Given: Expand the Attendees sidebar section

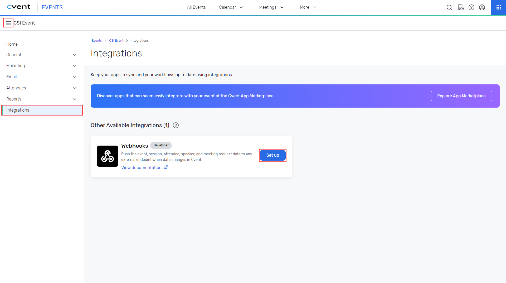Looking at the screenshot, I should 75,88.
